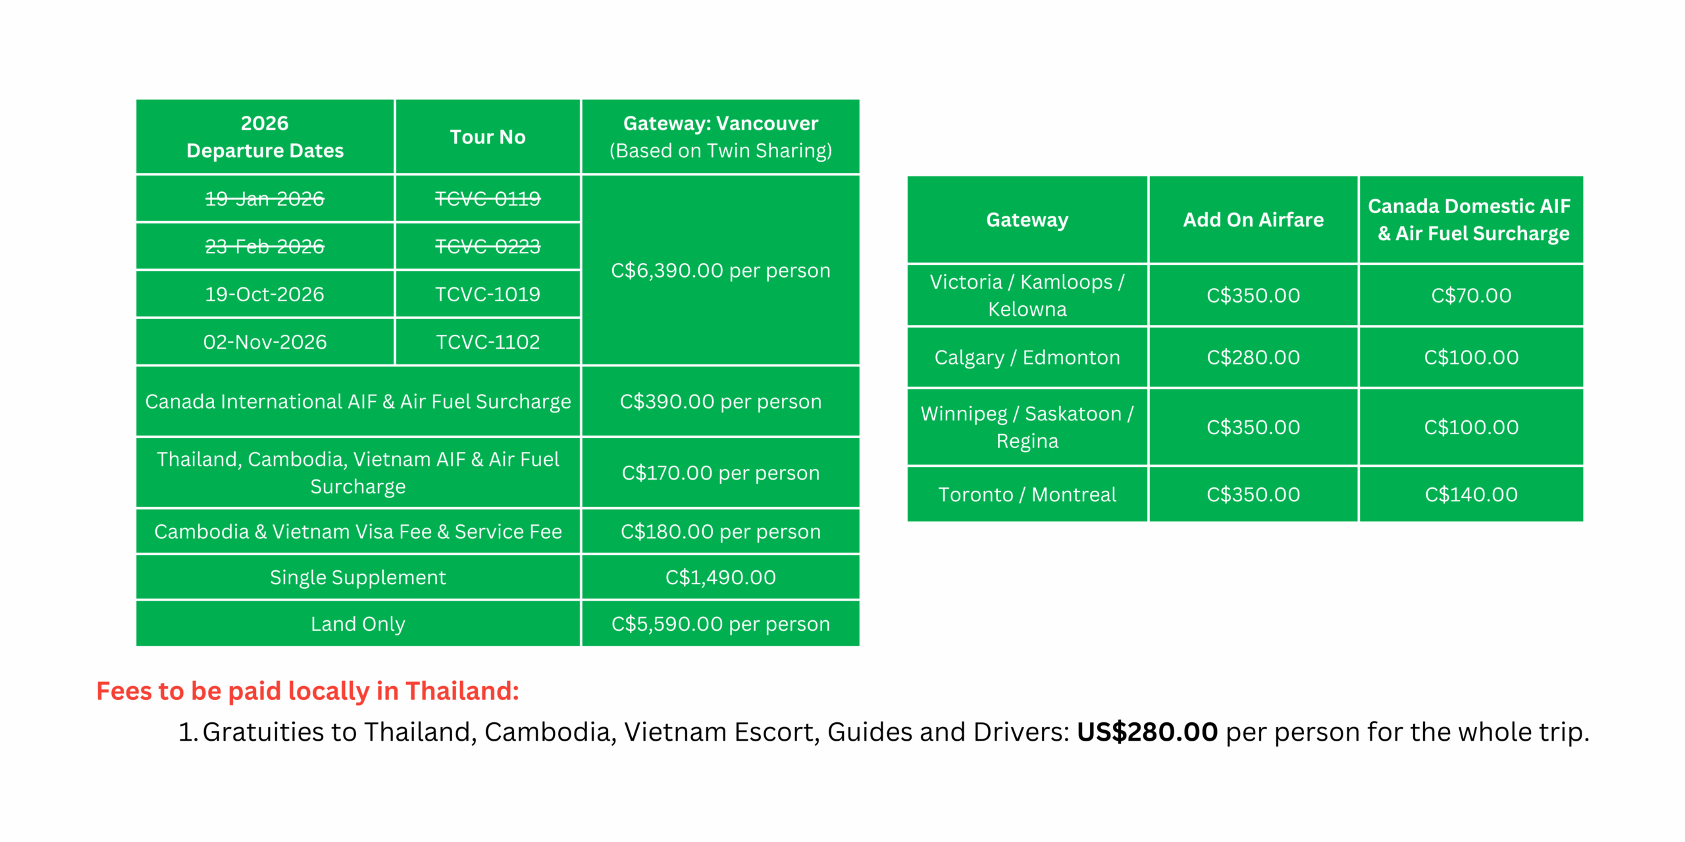The image size is (1685, 842).
Task: Click the C$170.00 per person fee
Action: click(x=720, y=473)
